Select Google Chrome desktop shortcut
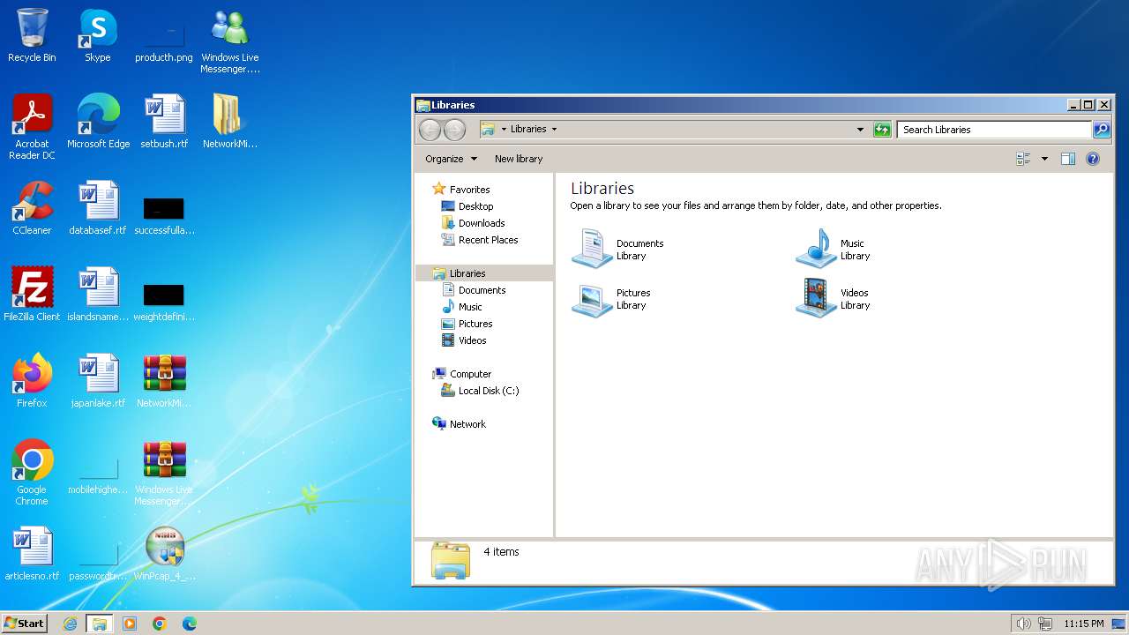 32,474
